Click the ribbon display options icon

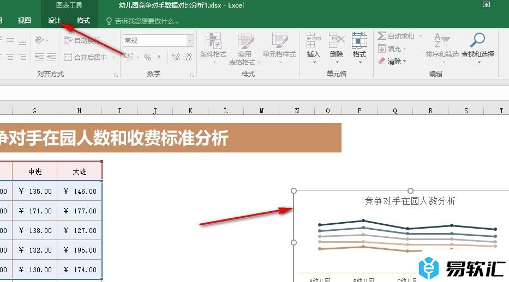click(486, 4)
